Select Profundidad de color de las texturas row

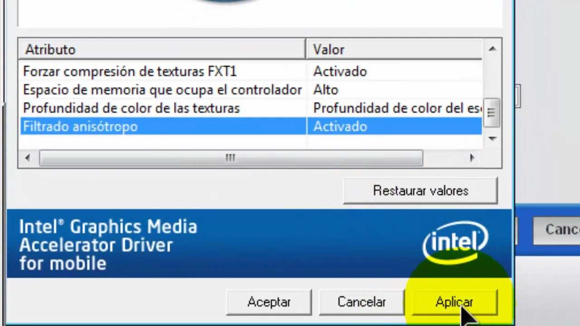(252, 108)
